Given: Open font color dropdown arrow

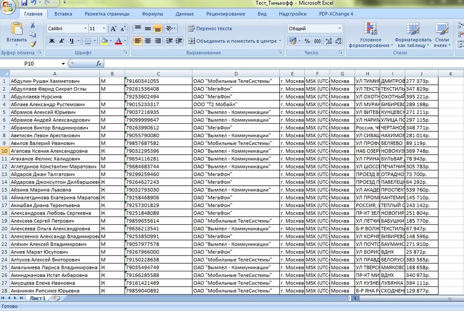Looking at the screenshot, I should pos(126,41).
